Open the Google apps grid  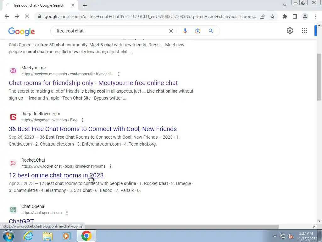(304, 31)
